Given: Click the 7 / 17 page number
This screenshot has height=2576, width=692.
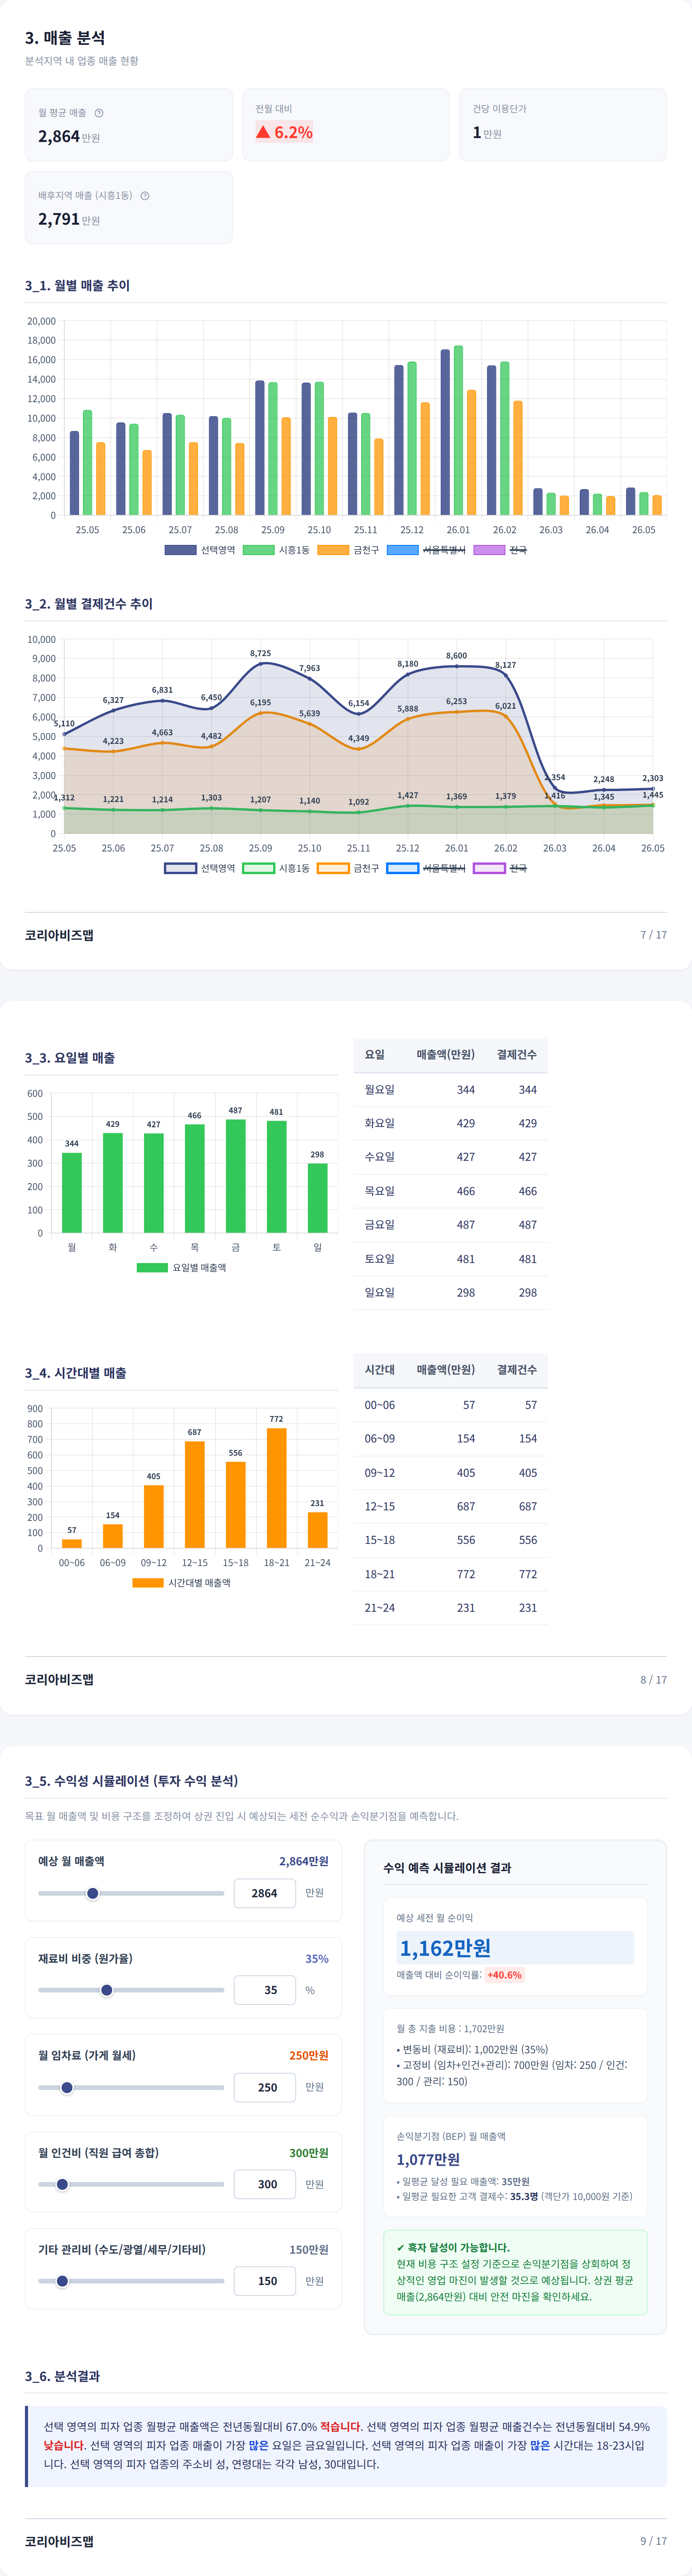Looking at the screenshot, I should 654,935.
